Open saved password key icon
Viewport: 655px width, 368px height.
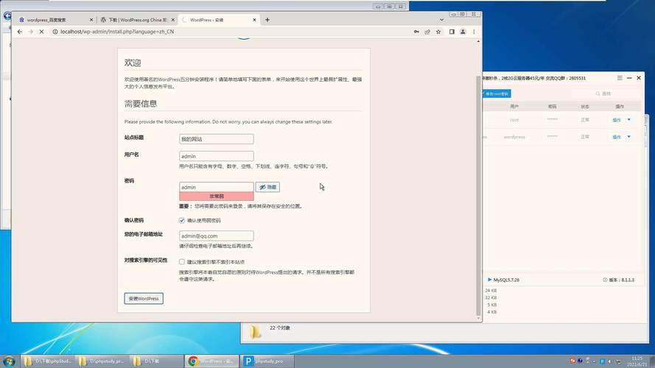pyautogui.click(x=416, y=32)
